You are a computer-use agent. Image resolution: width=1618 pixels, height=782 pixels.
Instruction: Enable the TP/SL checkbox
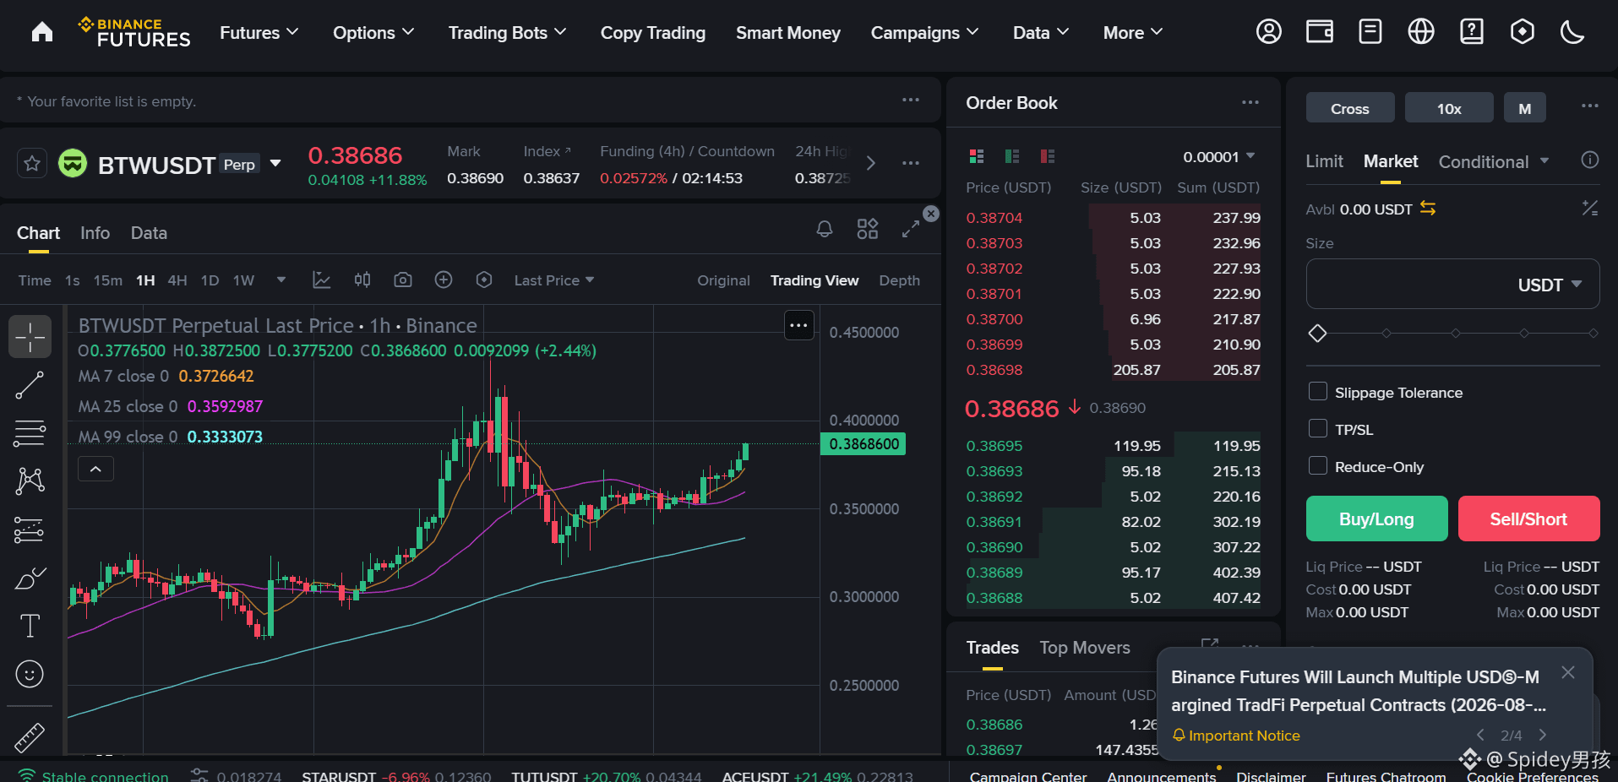1317,429
